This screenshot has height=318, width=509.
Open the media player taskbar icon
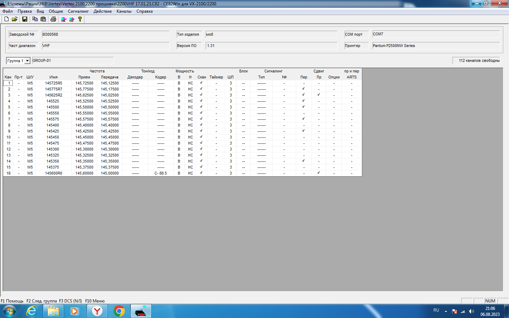pos(75,311)
